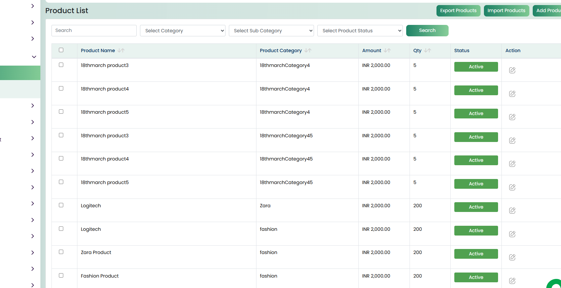This screenshot has height=288, width=561.
Task: Select the Fashion Product row checkbox
Action: tap(61, 276)
